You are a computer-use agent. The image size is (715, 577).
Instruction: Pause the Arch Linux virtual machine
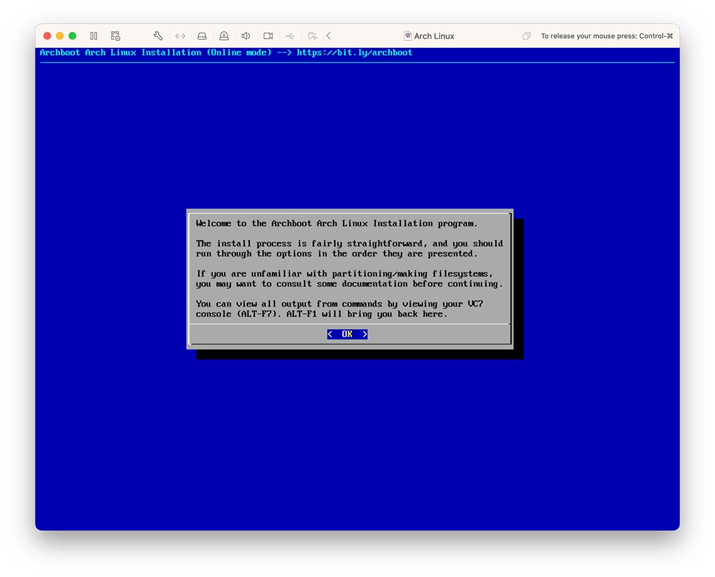pyautogui.click(x=94, y=36)
